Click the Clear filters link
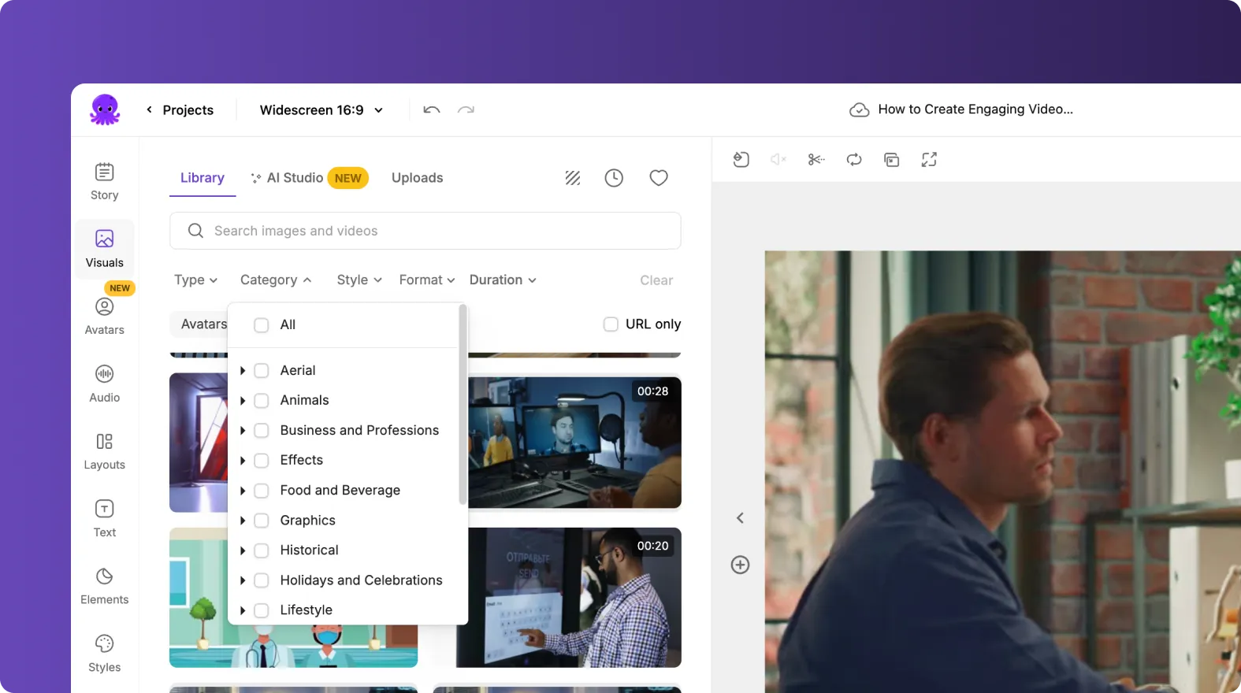This screenshot has height=693, width=1241. pyautogui.click(x=656, y=280)
